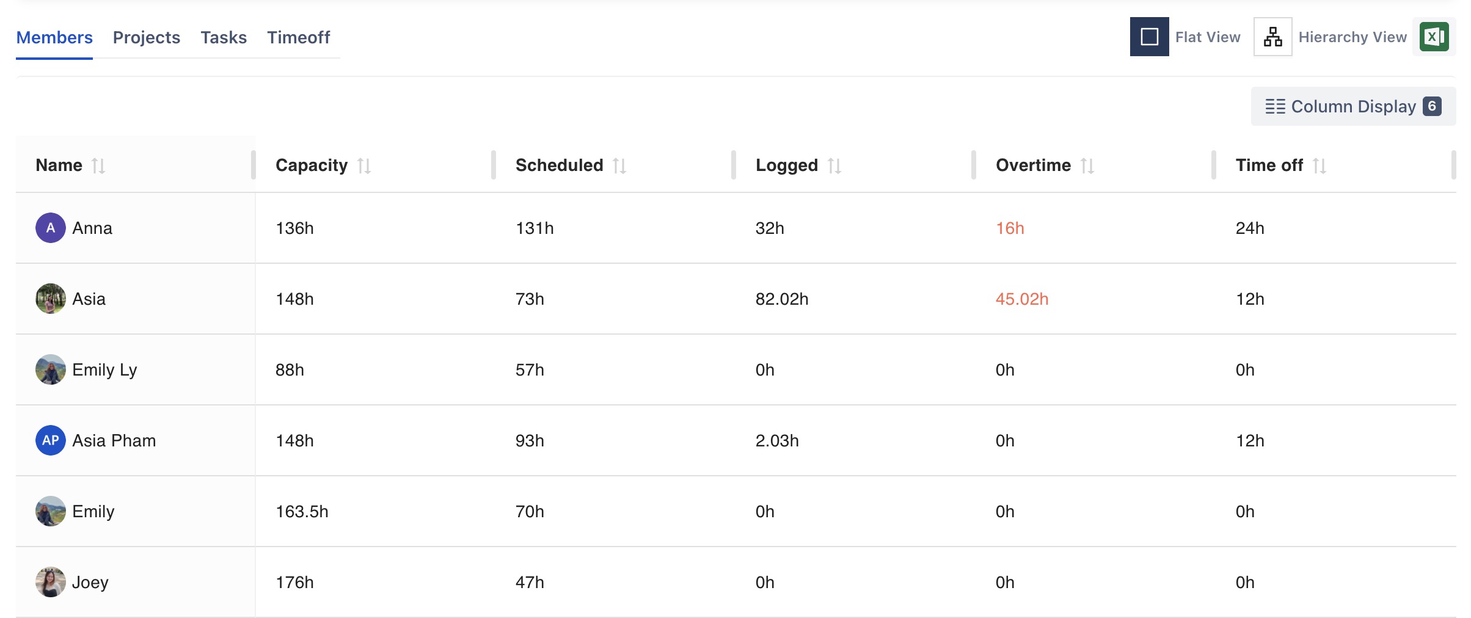
Task: Sort by Capacity column arrows
Action: (364, 165)
